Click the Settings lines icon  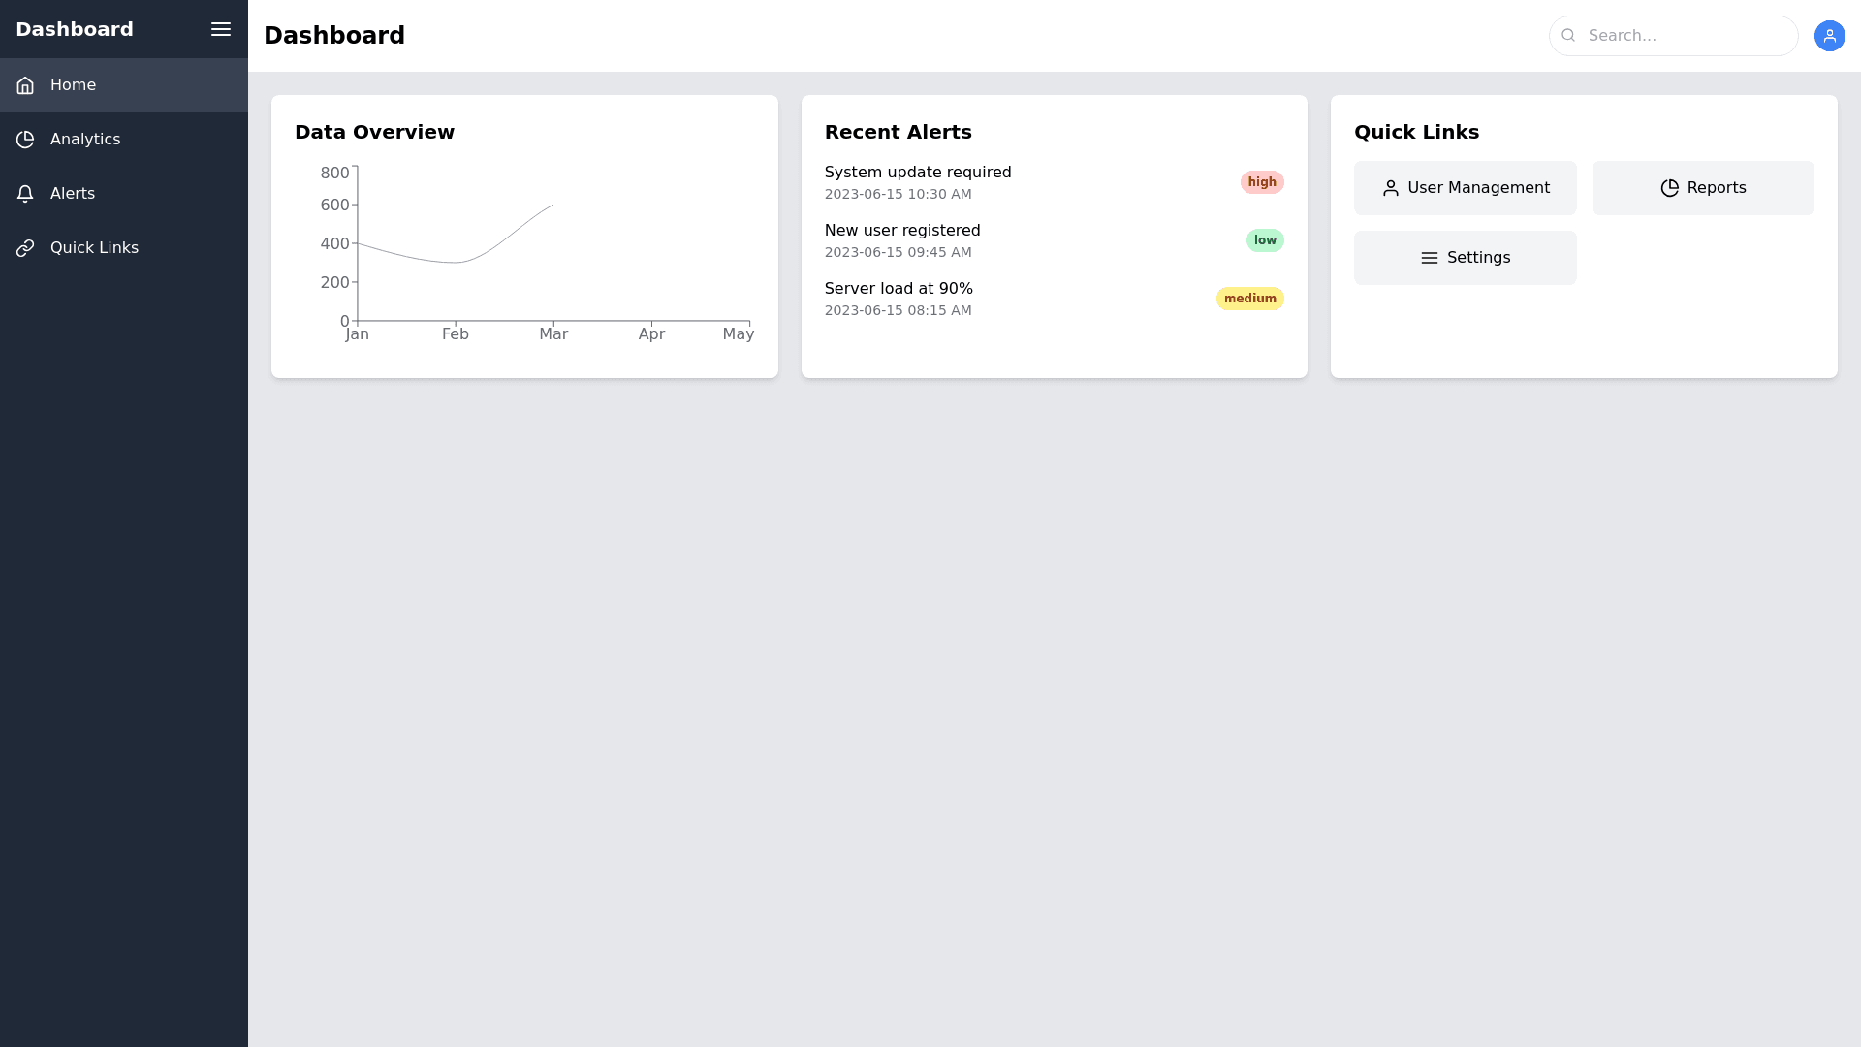pos(1429,258)
